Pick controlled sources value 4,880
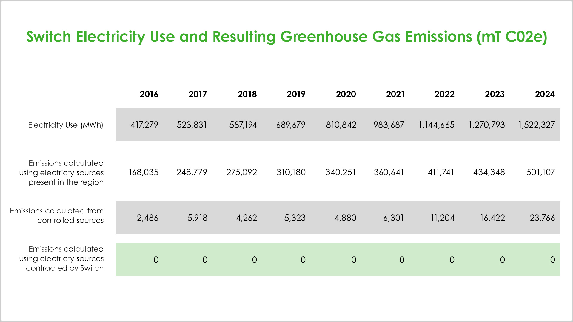 point(345,218)
